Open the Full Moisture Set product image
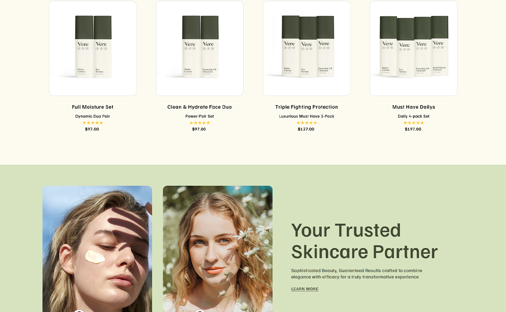Viewport: 506px width, 312px height. (x=93, y=48)
